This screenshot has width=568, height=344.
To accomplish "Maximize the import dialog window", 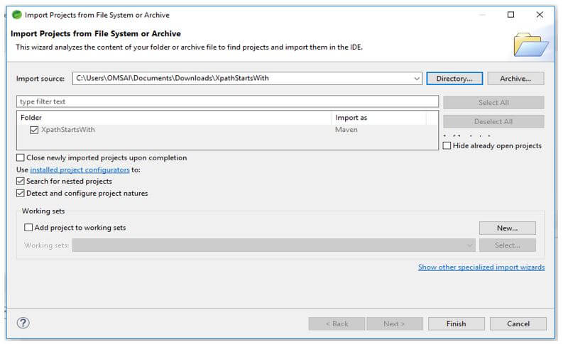I will pos(510,15).
